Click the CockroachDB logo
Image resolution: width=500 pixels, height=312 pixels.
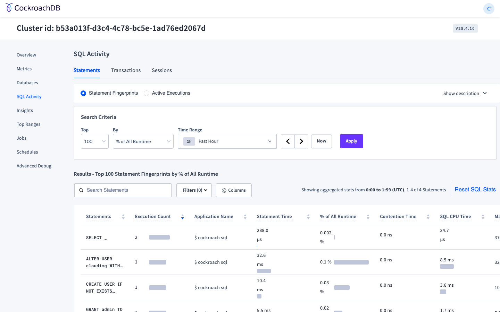(33, 8)
